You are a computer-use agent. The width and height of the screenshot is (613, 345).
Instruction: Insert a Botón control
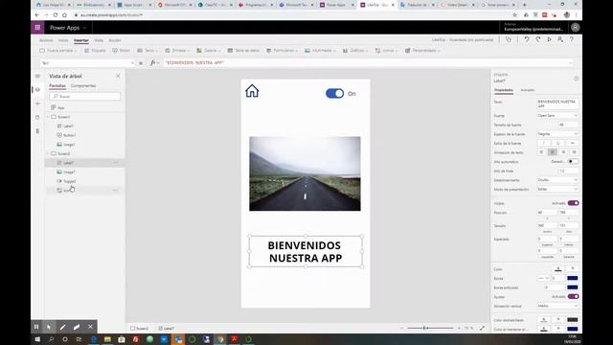pyautogui.click(x=121, y=51)
